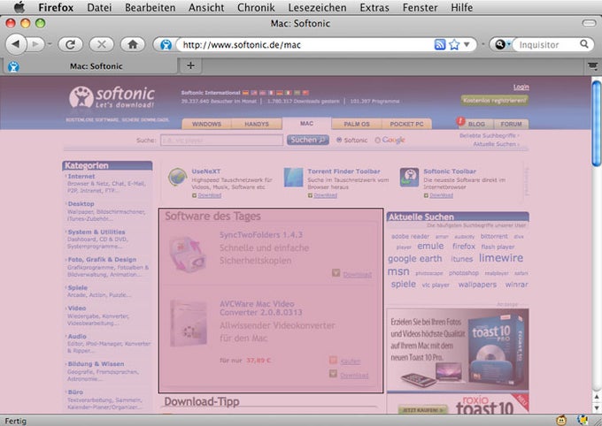Click the scroll down arrow

pos(596,407)
